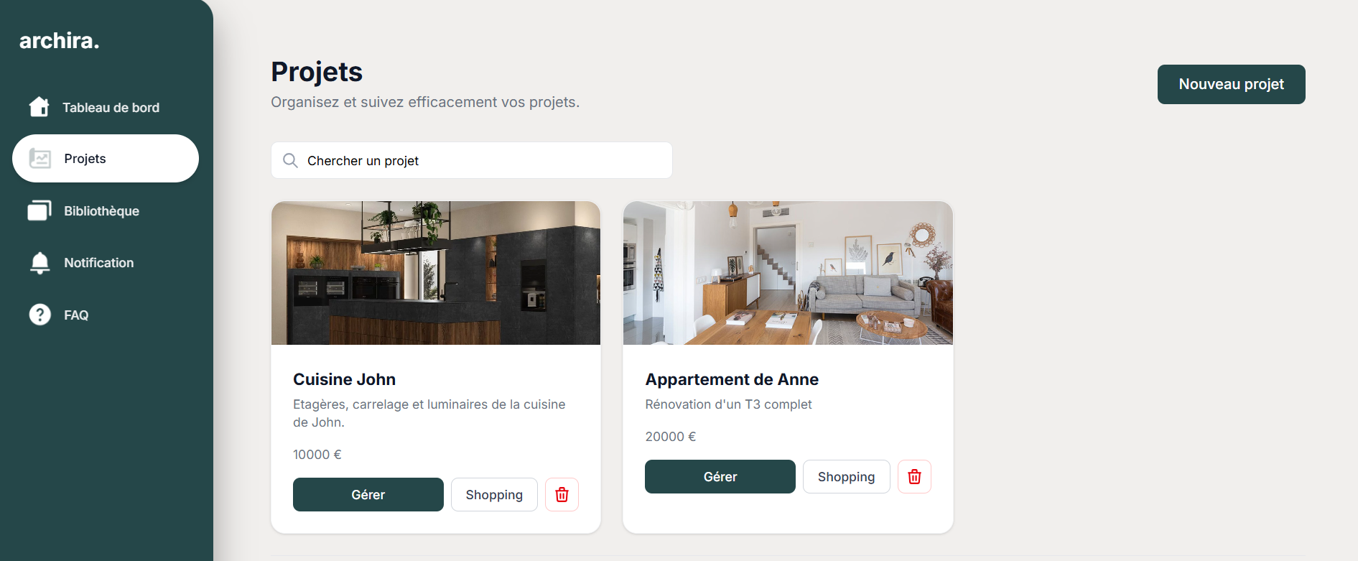Open Shopping for Appartement de Anne
Image resolution: width=1358 pixels, height=561 pixels.
[847, 477]
